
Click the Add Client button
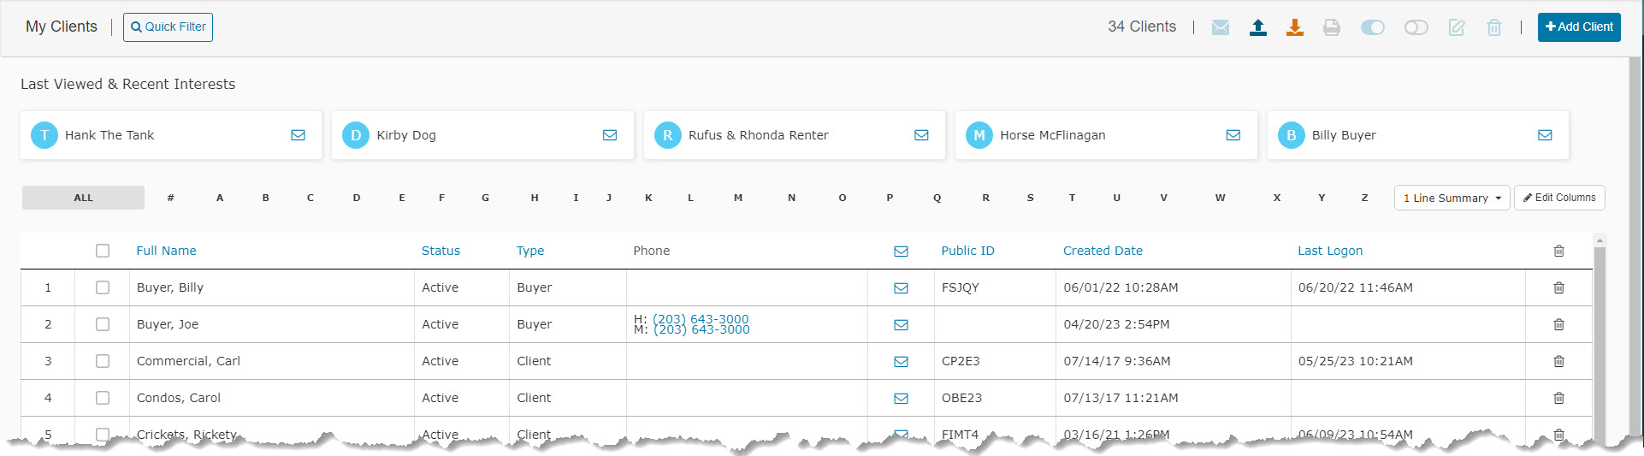coord(1579,27)
